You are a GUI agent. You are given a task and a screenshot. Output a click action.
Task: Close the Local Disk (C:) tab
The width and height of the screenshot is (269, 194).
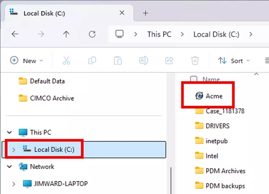point(122,13)
